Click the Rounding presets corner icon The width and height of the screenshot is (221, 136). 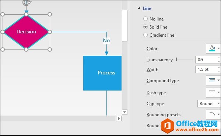(x=212, y=114)
